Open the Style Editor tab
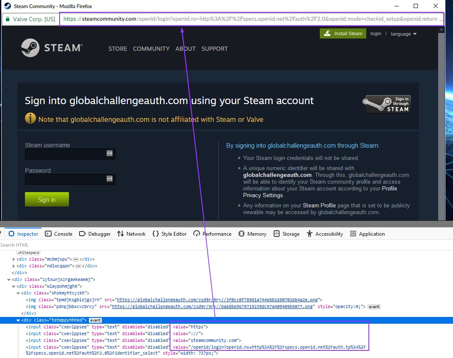The height and width of the screenshot is (358, 453). [x=170, y=234]
